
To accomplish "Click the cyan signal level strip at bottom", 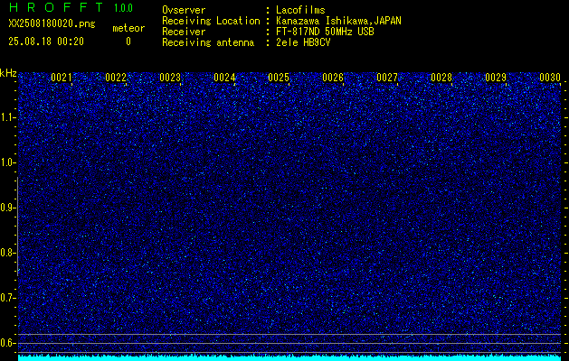I will [x=289, y=357].
